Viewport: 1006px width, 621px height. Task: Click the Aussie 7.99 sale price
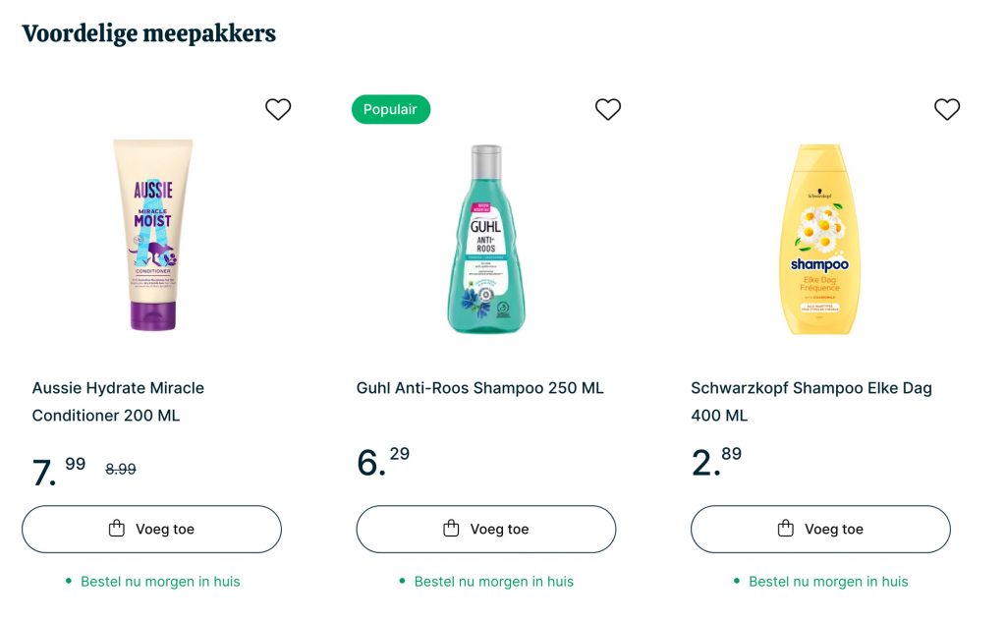[59, 470]
